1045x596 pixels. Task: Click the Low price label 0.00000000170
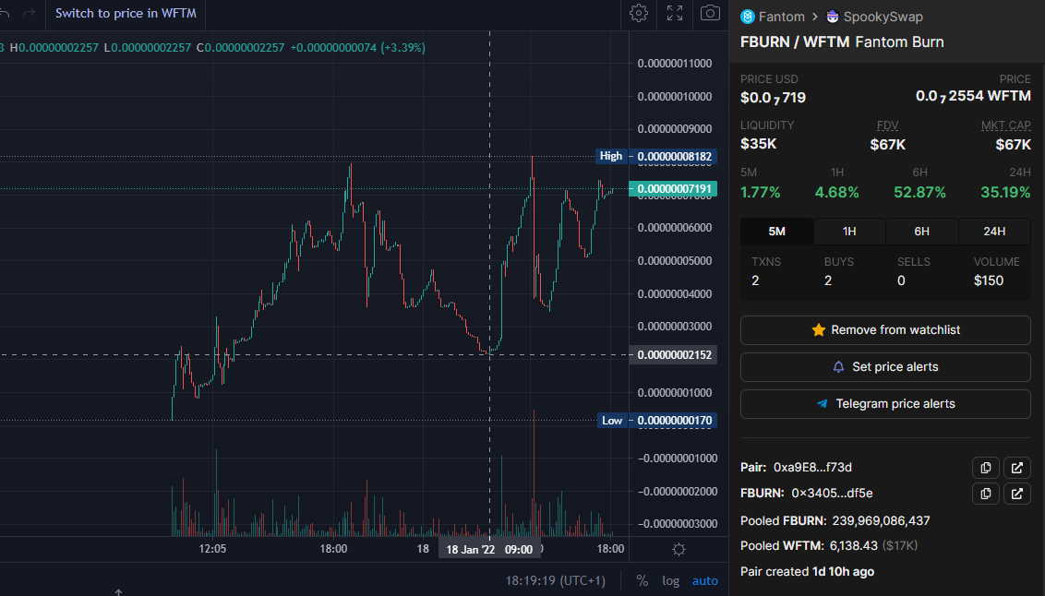pos(656,420)
